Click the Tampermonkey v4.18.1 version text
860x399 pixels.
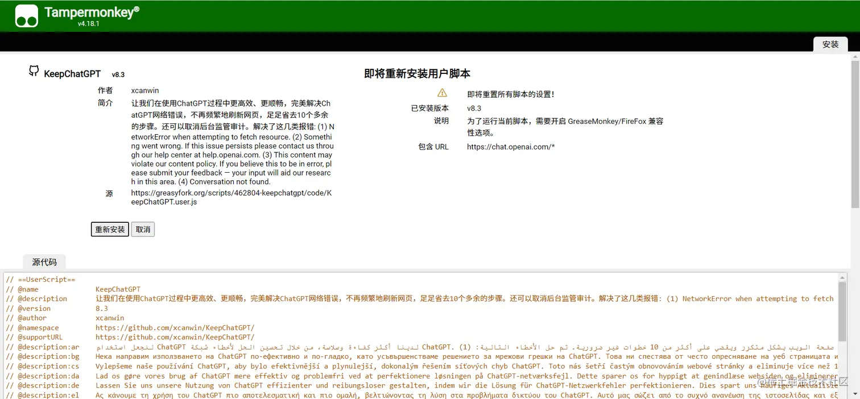pos(89,24)
